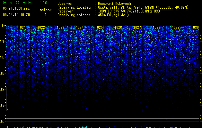
Task: Click the 1021 time marker
Action: coord(22,28)
